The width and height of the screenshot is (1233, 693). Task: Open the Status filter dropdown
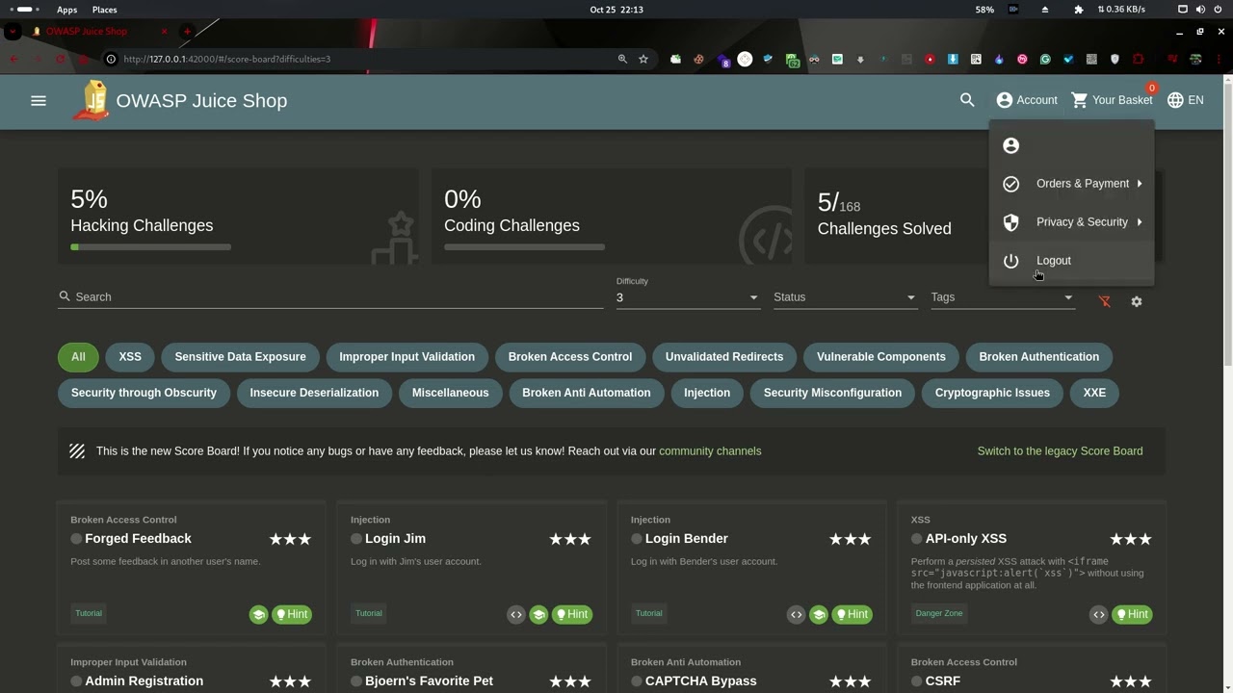[845, 297]
